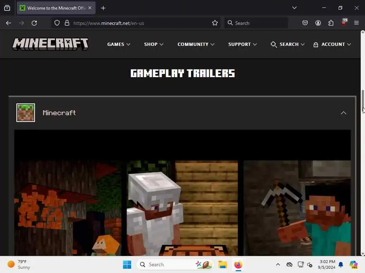Open the Firefox account icon

(x=318, y=23)
